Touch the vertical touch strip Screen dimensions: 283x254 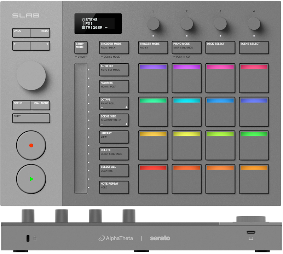click(x=81, y=128)
